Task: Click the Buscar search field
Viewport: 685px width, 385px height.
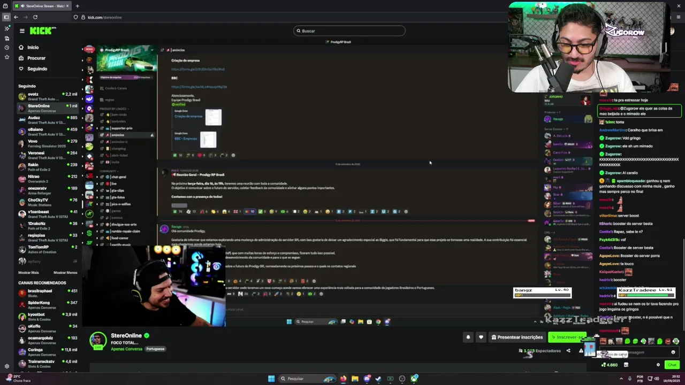Action: (349, 31)
